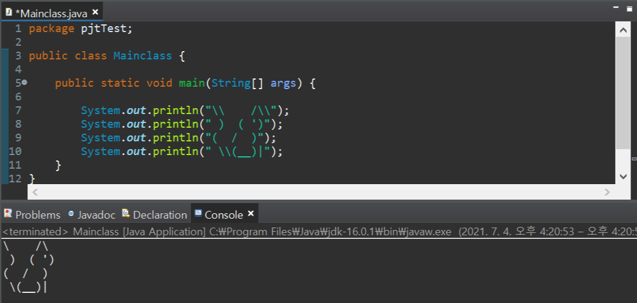The image size is (637, 303).
Task: Click the 'main' method name on line 5
Action: [x=192, y=83]
